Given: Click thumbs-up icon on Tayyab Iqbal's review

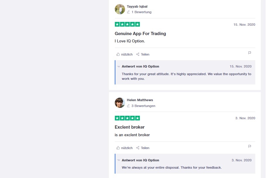Looking at the screenshot, I should [118, 54].
